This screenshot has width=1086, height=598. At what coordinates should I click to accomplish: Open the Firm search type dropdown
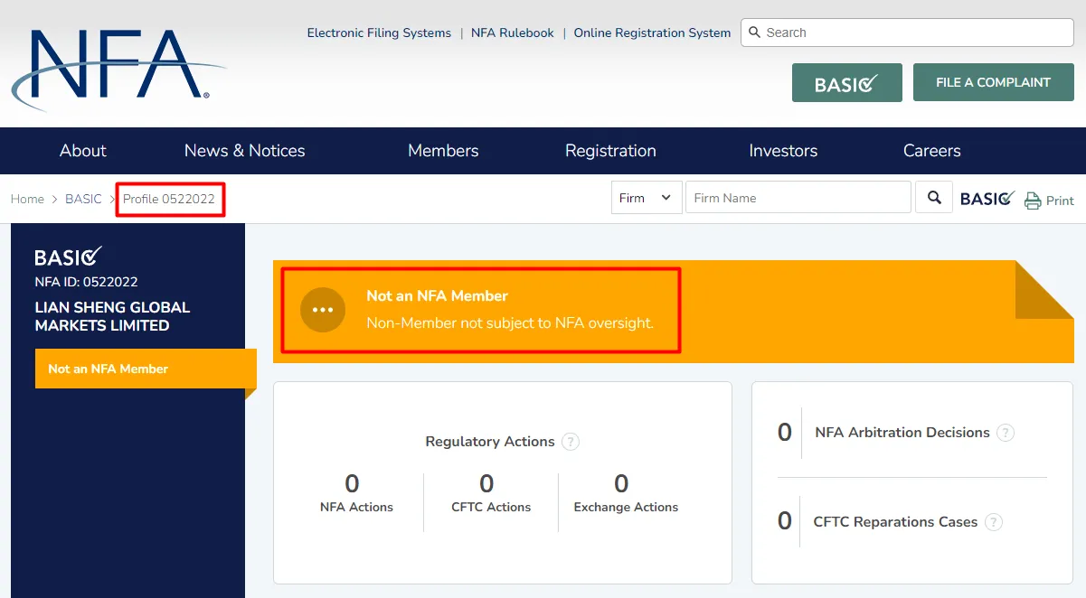coord(647,198)
